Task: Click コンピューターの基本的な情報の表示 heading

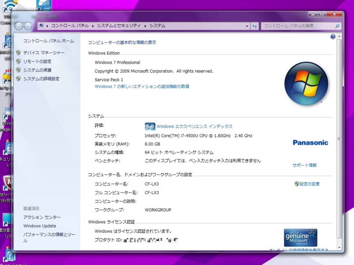Action: (x=122, y=42)
